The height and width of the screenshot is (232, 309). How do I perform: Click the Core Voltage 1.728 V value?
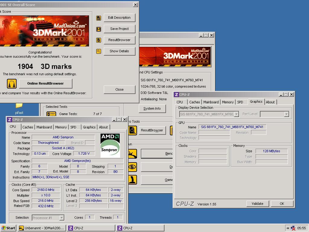(84, 153)
